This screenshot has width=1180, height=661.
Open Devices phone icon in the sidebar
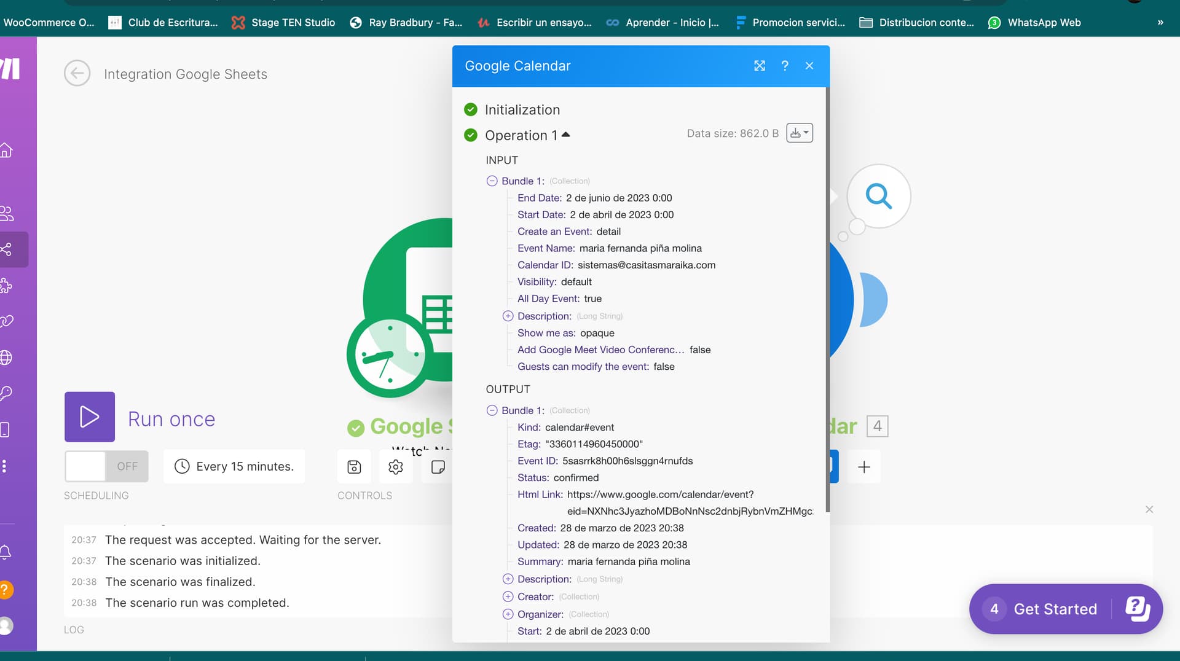(x=5, y=429)
